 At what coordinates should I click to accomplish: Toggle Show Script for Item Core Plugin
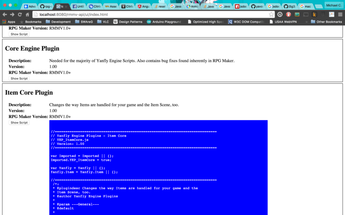point(19,123)
